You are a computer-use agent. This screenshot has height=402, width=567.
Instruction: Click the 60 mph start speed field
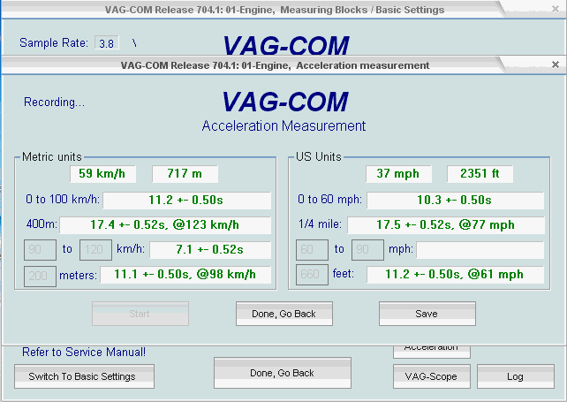(312, 250)
